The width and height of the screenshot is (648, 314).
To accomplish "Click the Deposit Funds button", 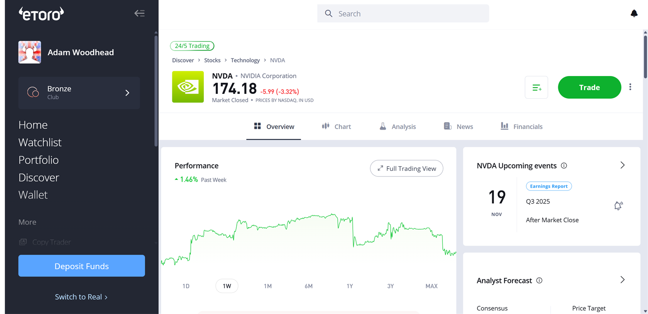I will click(x=81, y=266).
